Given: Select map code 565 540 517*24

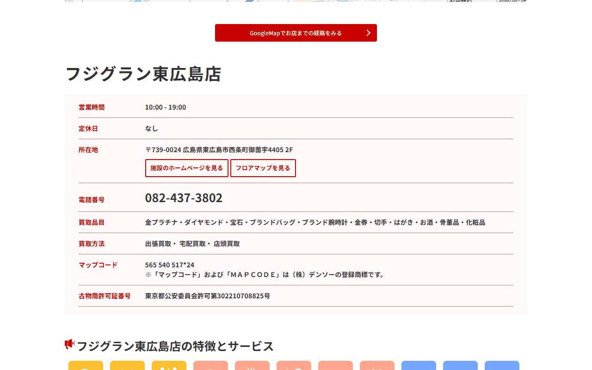Looking at the screenshot, I should pos(170,265).
